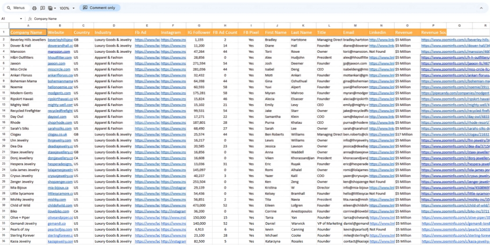Collapse the toolbar with the chevron
Image resolution: width=490 pixels, height=245 pixels.
(483, 8)
